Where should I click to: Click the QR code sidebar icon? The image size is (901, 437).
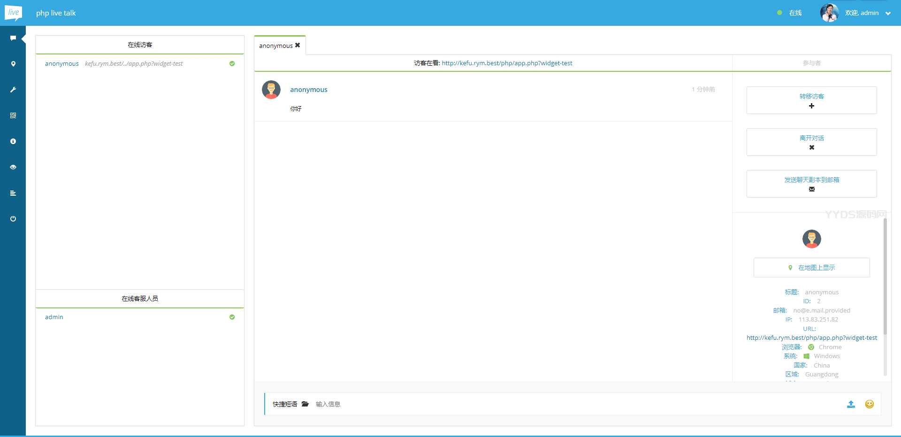point(13,115)
